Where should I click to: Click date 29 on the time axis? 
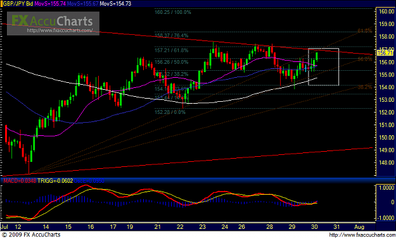[x=291, y=227]
